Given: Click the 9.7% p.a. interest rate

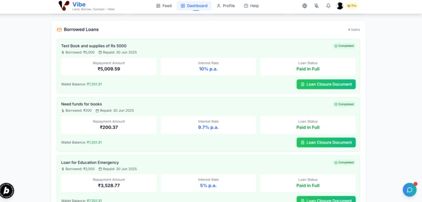Looking at the screenshot, I should coord(208,127).
